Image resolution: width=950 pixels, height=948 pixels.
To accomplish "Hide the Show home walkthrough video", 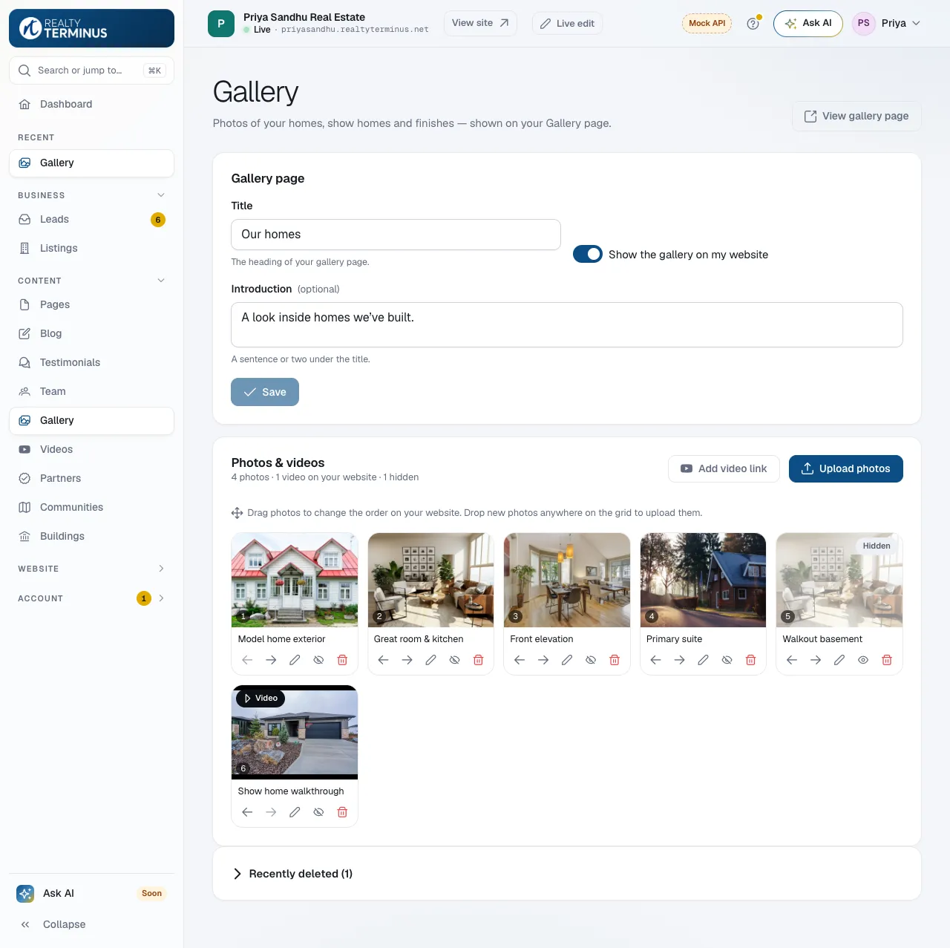I will coord(318,812).
